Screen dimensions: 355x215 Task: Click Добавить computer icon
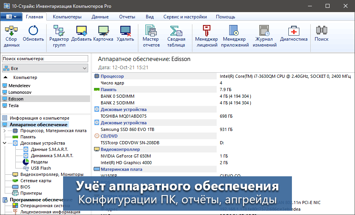click(82, 32)
